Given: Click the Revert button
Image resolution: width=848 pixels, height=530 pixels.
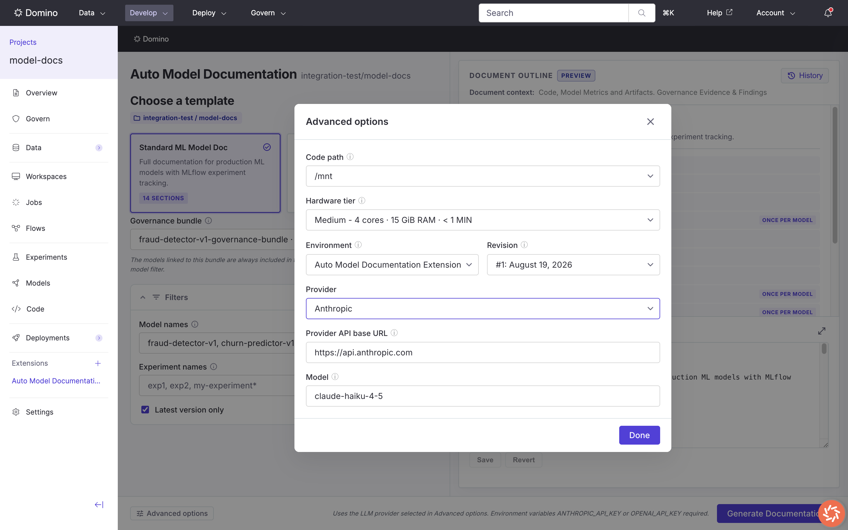Looking at the screenshot, I should pyautogui.click(x=524, y=460).
